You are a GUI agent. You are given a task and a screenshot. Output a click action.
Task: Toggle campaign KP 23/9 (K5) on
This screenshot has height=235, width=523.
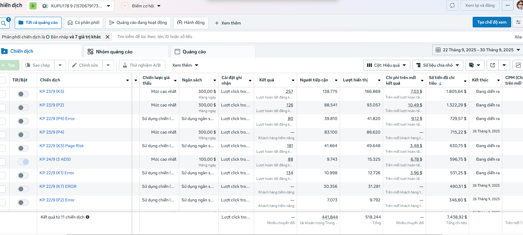point(23,94)
